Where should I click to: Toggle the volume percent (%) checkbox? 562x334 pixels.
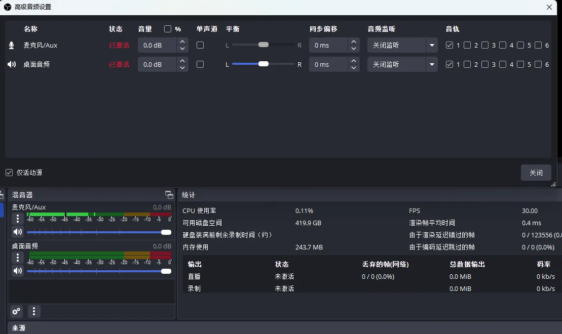pyautogui.click(x=168, y=29)
